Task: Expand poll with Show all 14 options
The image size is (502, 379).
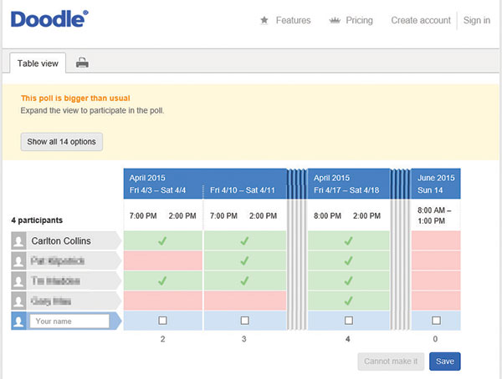Action: click(61, 142)
